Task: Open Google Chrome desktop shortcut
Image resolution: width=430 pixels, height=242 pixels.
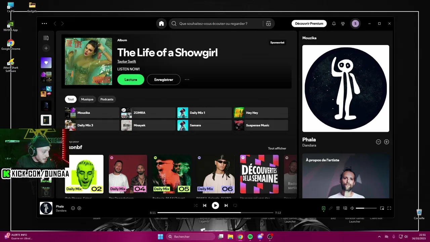Action: [11, 45]
